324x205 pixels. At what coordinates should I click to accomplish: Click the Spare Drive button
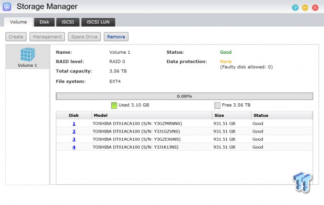tap(84, 37)
